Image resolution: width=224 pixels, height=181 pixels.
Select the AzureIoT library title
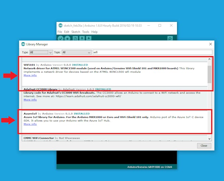click(30, 114)
